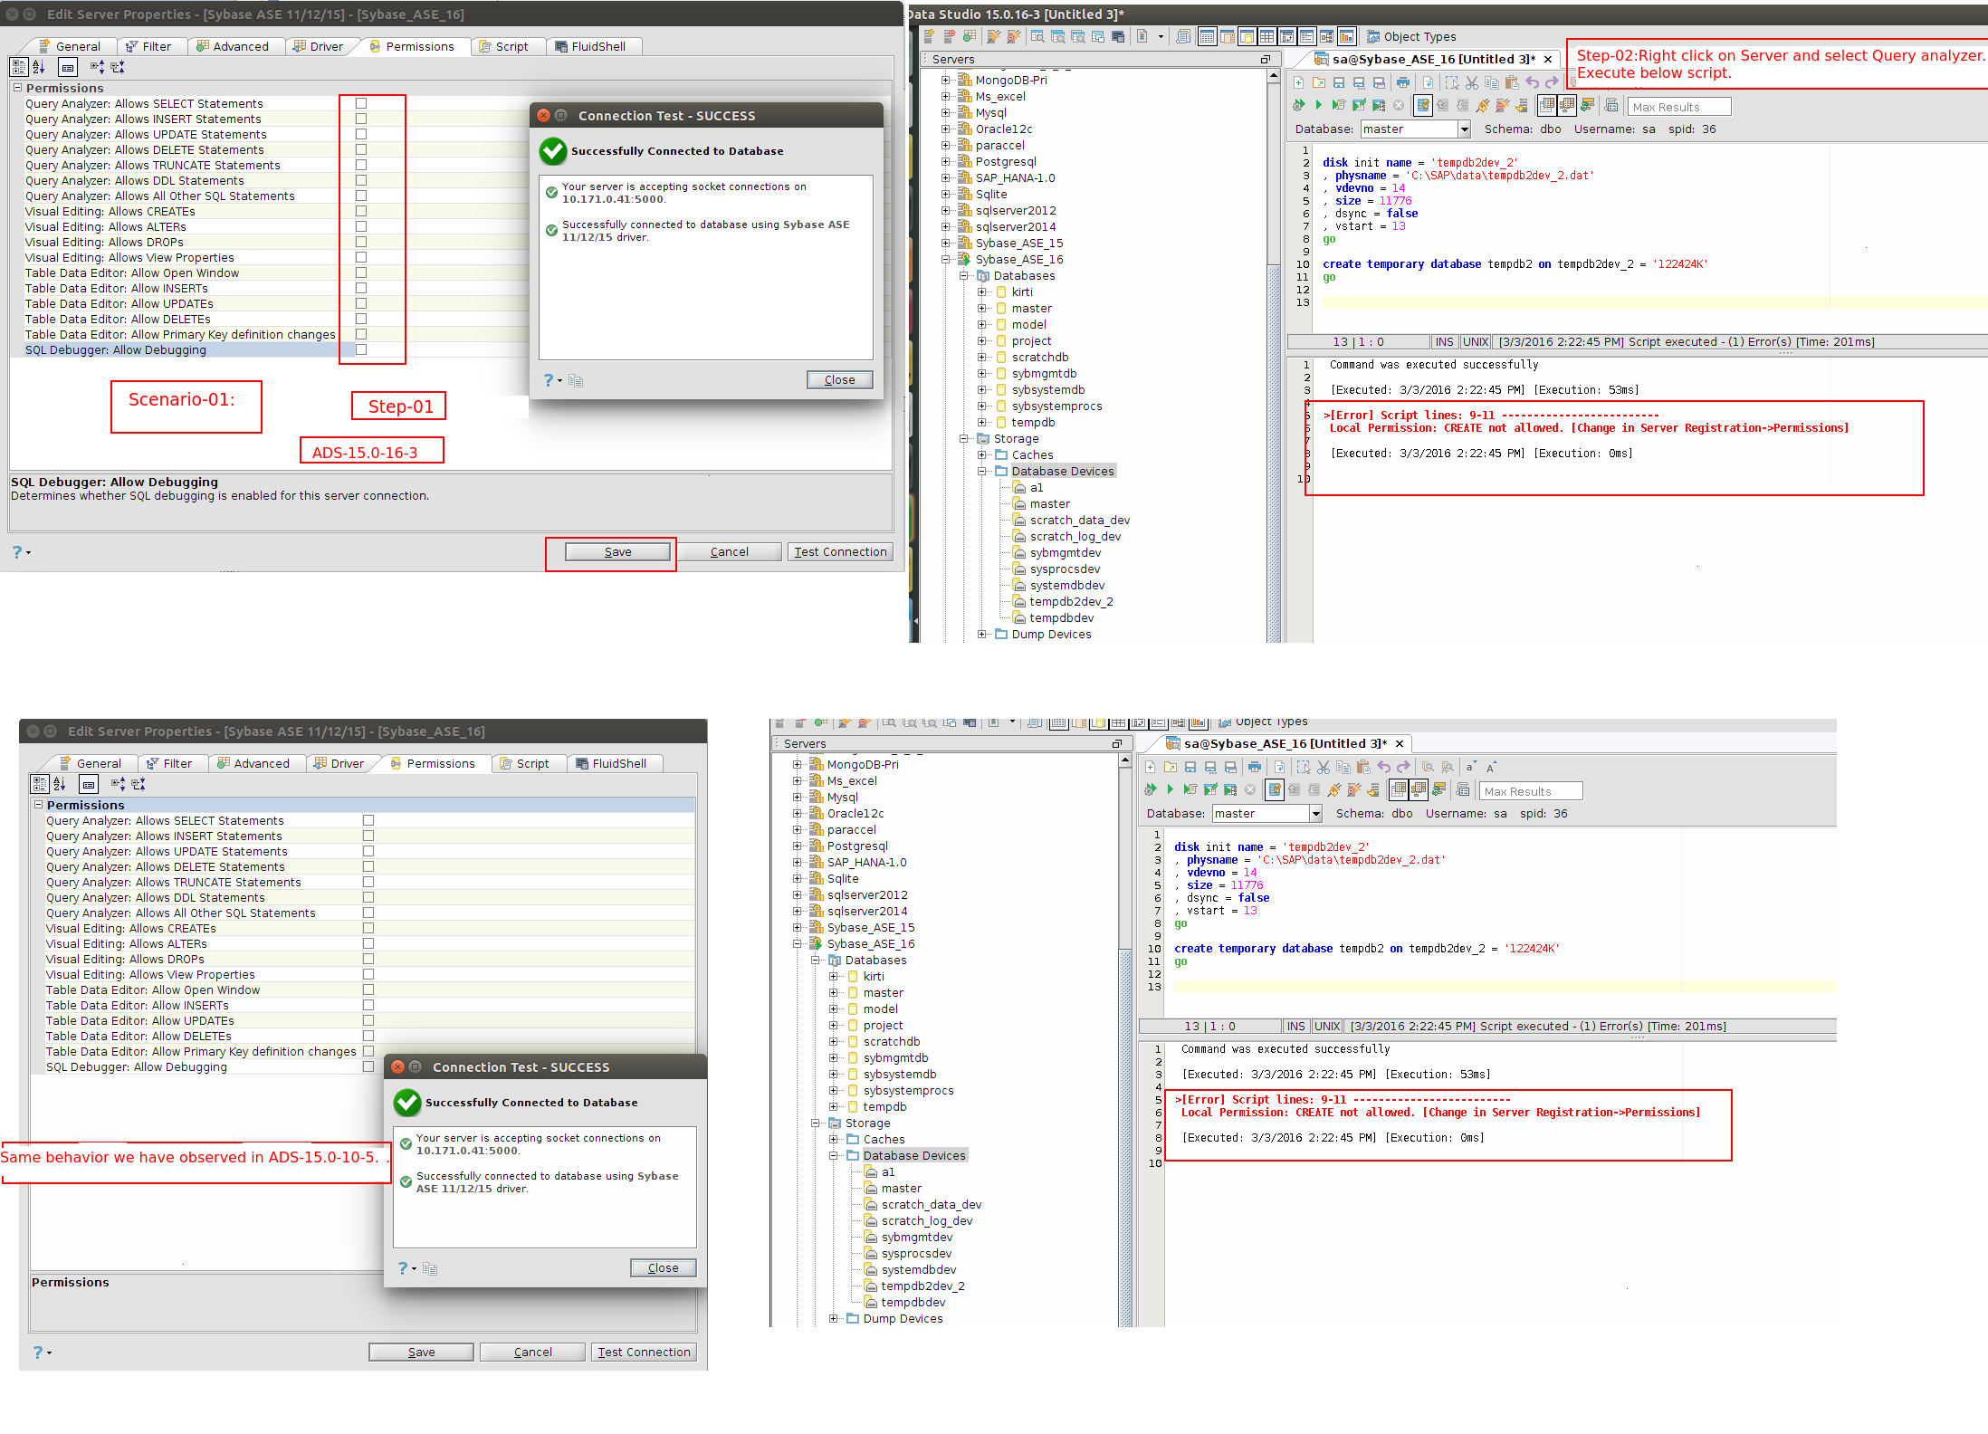The image size is (1988, 1434).
Task: Run script with green Execute arrow, upper query window
Action: pyautogui.click(x=1318, y=106)
